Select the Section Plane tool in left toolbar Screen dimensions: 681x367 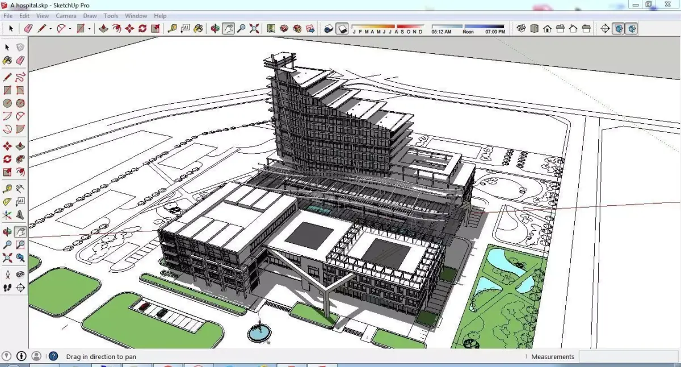pyautogui.click(x=20, y=288)
